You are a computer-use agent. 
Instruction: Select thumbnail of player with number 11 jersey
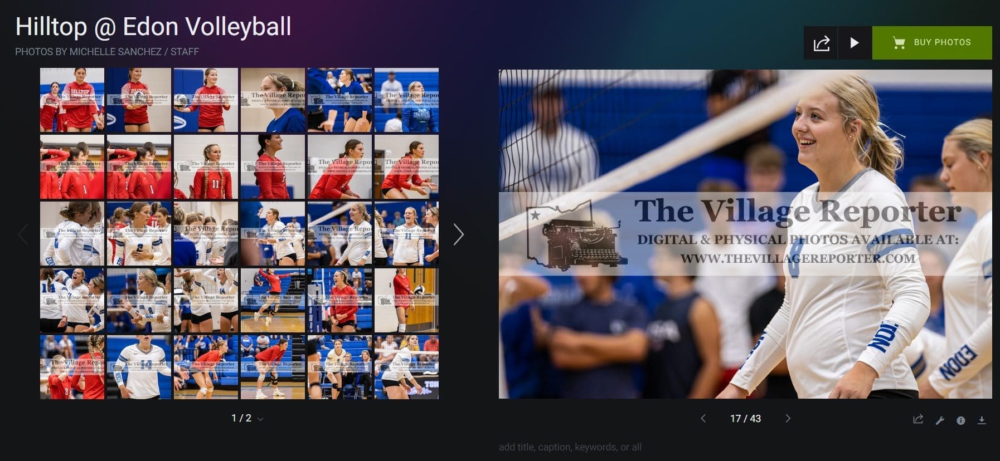tap(206, 167)
